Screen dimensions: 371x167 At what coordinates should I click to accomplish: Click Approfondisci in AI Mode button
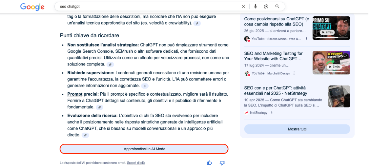click(144, 149)
